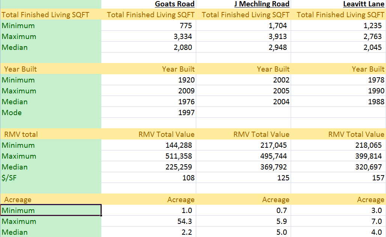Select Goats Road year built mode 1997

click(x=186, y=113)
